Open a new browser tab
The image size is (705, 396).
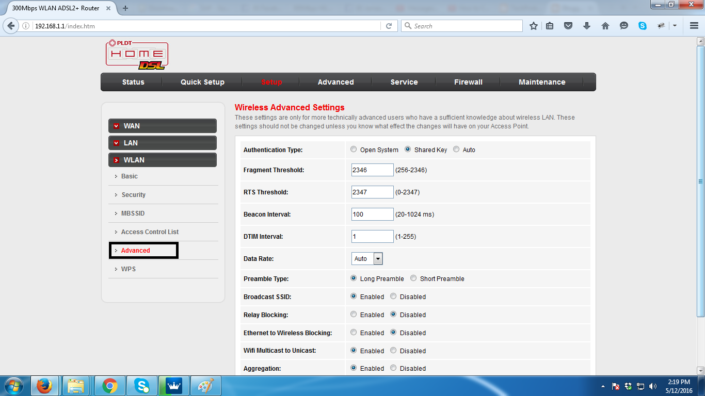pyautogui.click(x=125, y=8)
